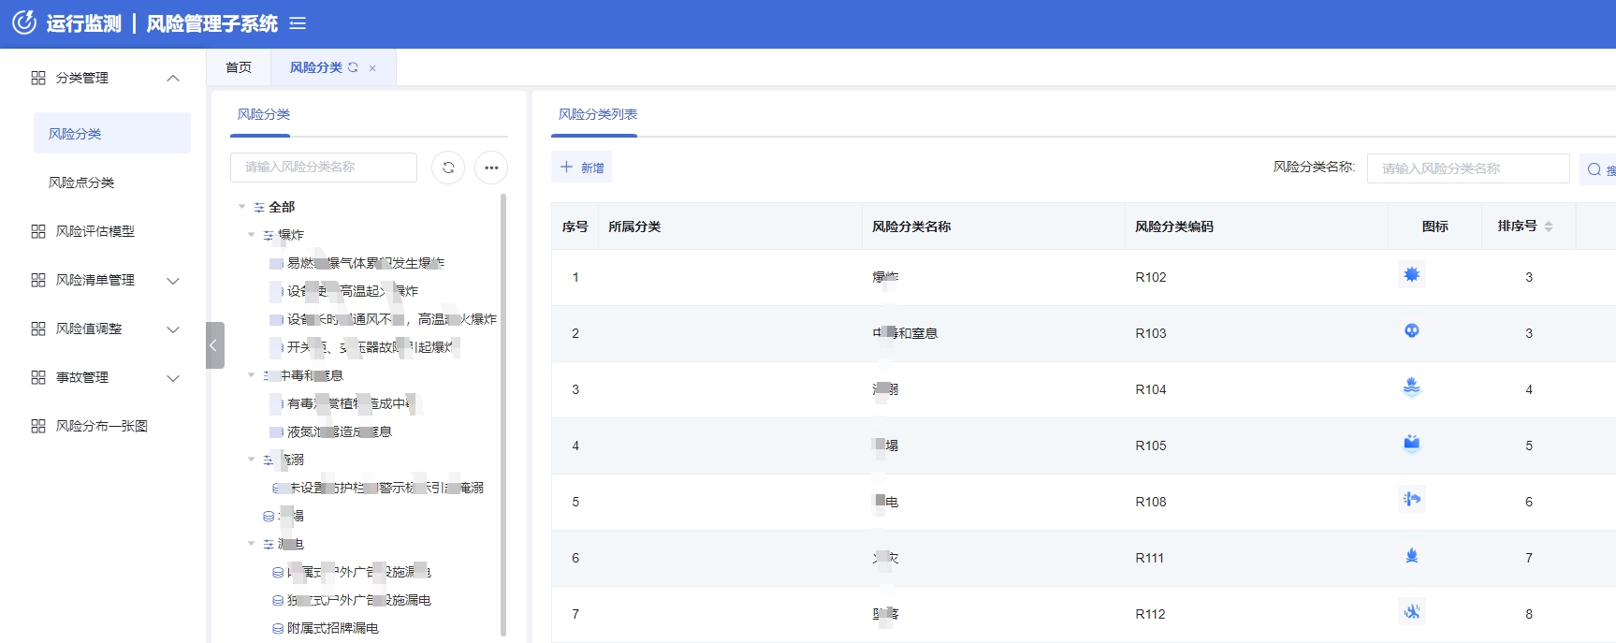The image size is (1616, 643).
Task: Click the 新增 button
Action: tap(581, 168)
